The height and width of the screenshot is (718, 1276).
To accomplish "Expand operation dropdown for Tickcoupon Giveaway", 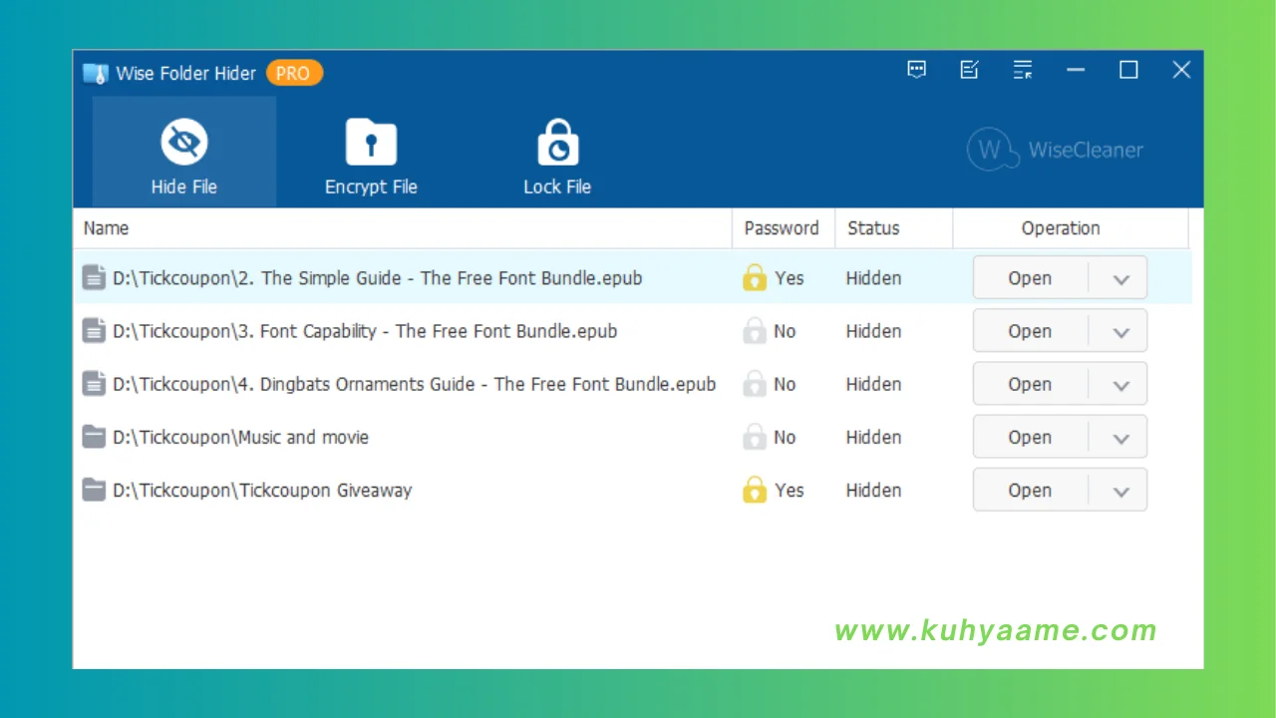I will tap(1120, 491).
